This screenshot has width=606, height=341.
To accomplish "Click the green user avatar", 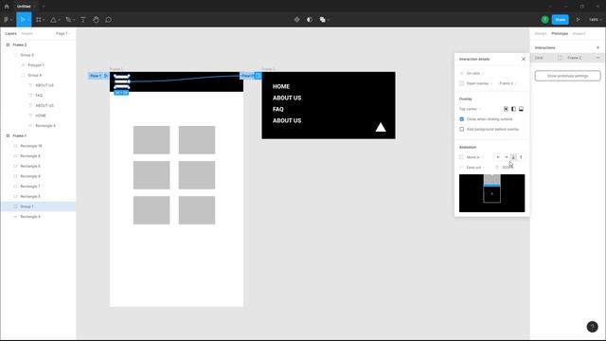I will coord(544,19).
